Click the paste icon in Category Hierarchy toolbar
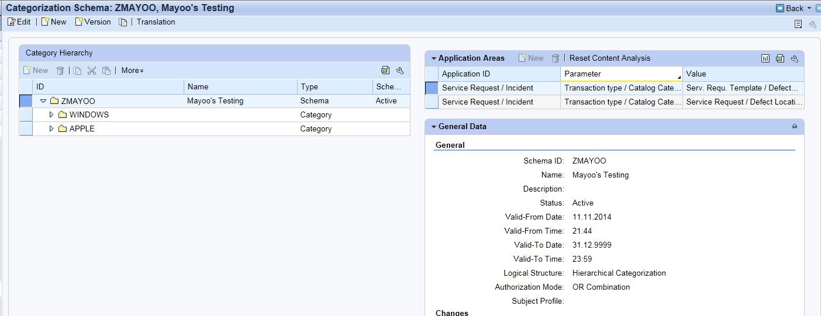 tap(106, 71)
